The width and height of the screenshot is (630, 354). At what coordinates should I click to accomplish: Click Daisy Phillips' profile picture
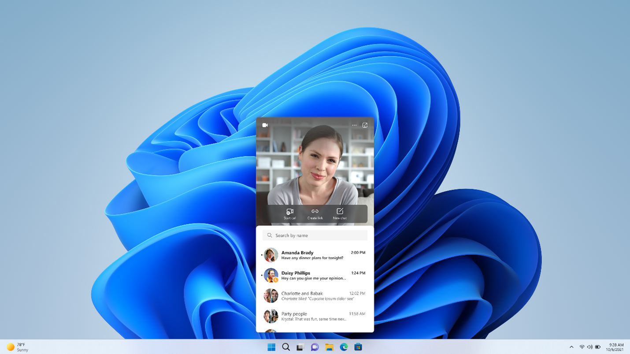[x=270, y=275]
